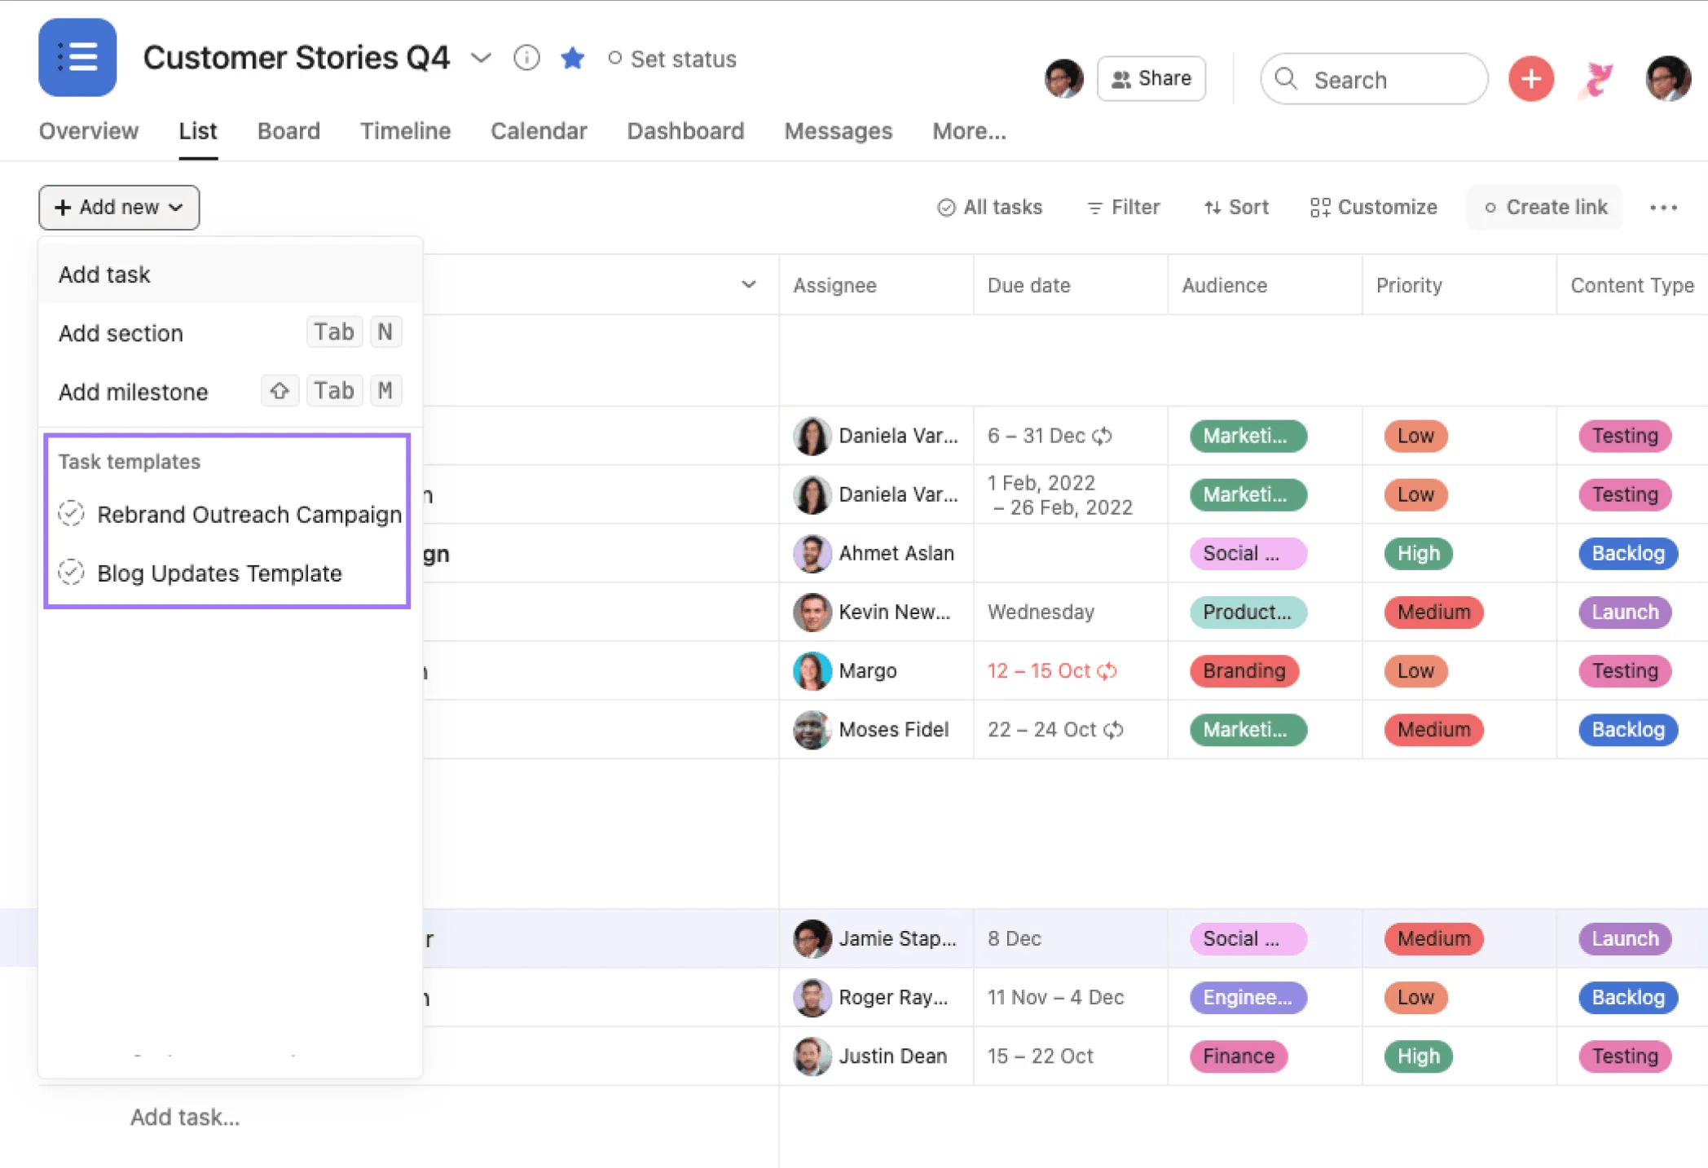Click the red plus quick-add button
The width and height of the screenshot is (1708, 1168).
1530,79
